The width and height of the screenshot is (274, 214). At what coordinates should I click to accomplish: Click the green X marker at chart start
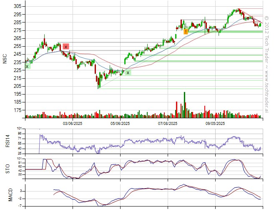click(28, 66)
